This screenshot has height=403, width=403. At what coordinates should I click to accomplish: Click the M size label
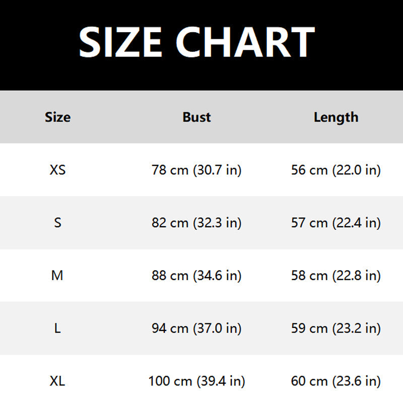57,276
